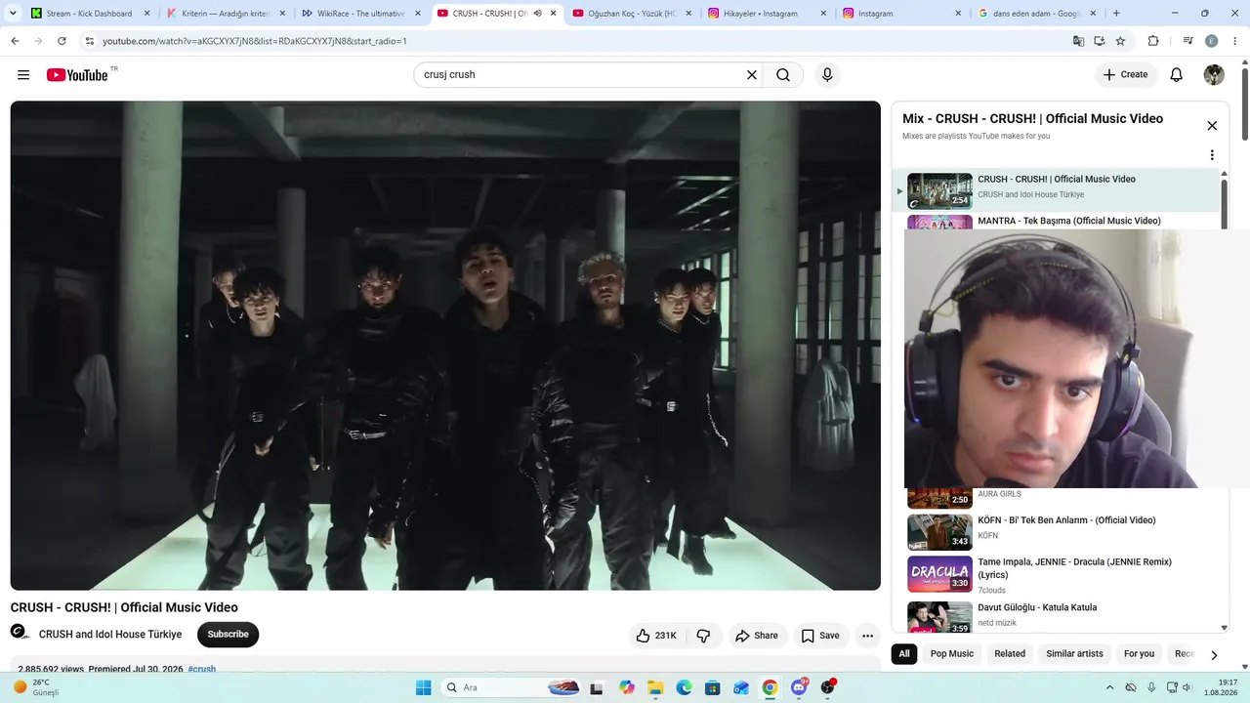Select the Pop Music filter chip

pyautogui.click(x=952, y=654)
